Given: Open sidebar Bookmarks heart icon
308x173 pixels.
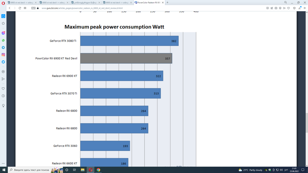Looking at the screenshot, I should [3, 89].
